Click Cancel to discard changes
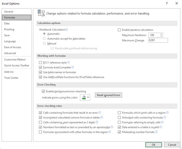The width and height of the screenshot is (182, 149). pyautogui.click(x=172, y=145)
